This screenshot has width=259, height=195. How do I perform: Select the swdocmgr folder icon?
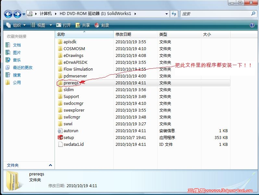tap(60, 103)
